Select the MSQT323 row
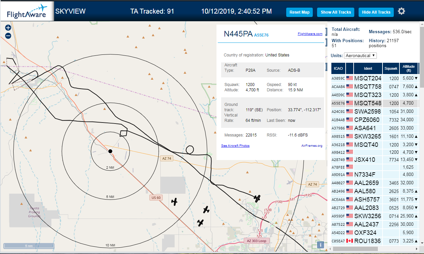Screen dimensions: 424x254 pos(375,95)
